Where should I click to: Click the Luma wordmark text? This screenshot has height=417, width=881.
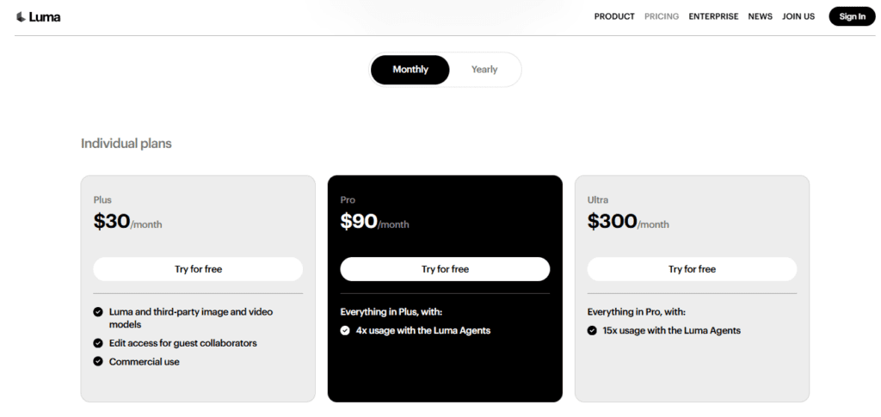(45, 16)
